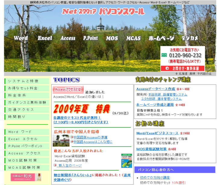Click the red お問合せ・無料体験 button
The height and width of the screenshot is (185, 220).
[x=183, y=69]
